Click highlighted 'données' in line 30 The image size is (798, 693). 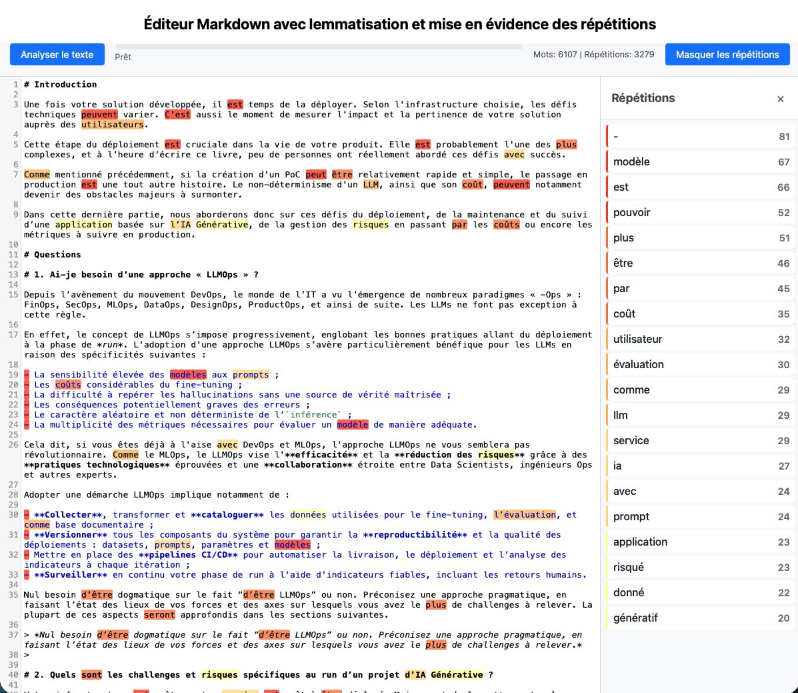tap(308, 515)
